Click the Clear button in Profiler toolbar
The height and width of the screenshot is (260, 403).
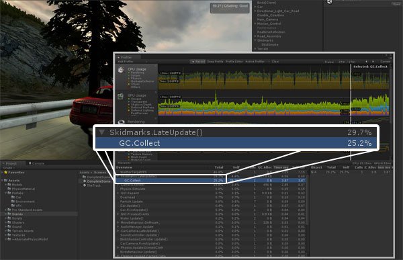coord(275,61)
